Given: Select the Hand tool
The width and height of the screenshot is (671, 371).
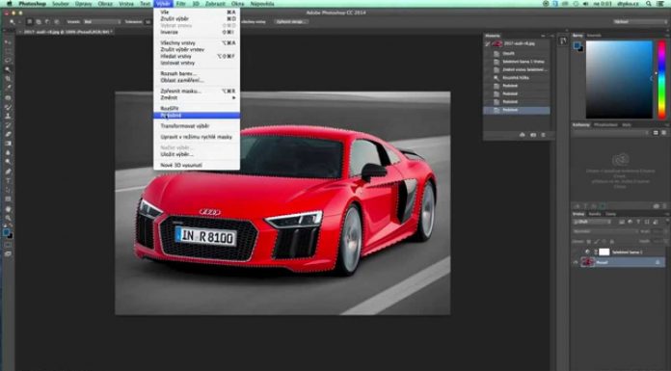Looking at the screenshot, I should 8,208.
